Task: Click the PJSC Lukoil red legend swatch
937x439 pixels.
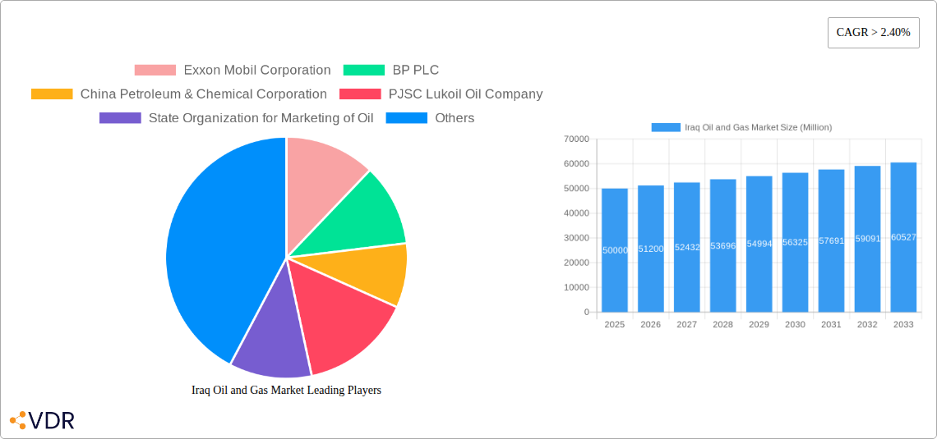Action: click(x=360, y=94)
